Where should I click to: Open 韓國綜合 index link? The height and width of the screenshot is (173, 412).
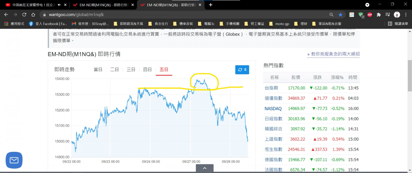pyautogui.click(x=273, y=129)
